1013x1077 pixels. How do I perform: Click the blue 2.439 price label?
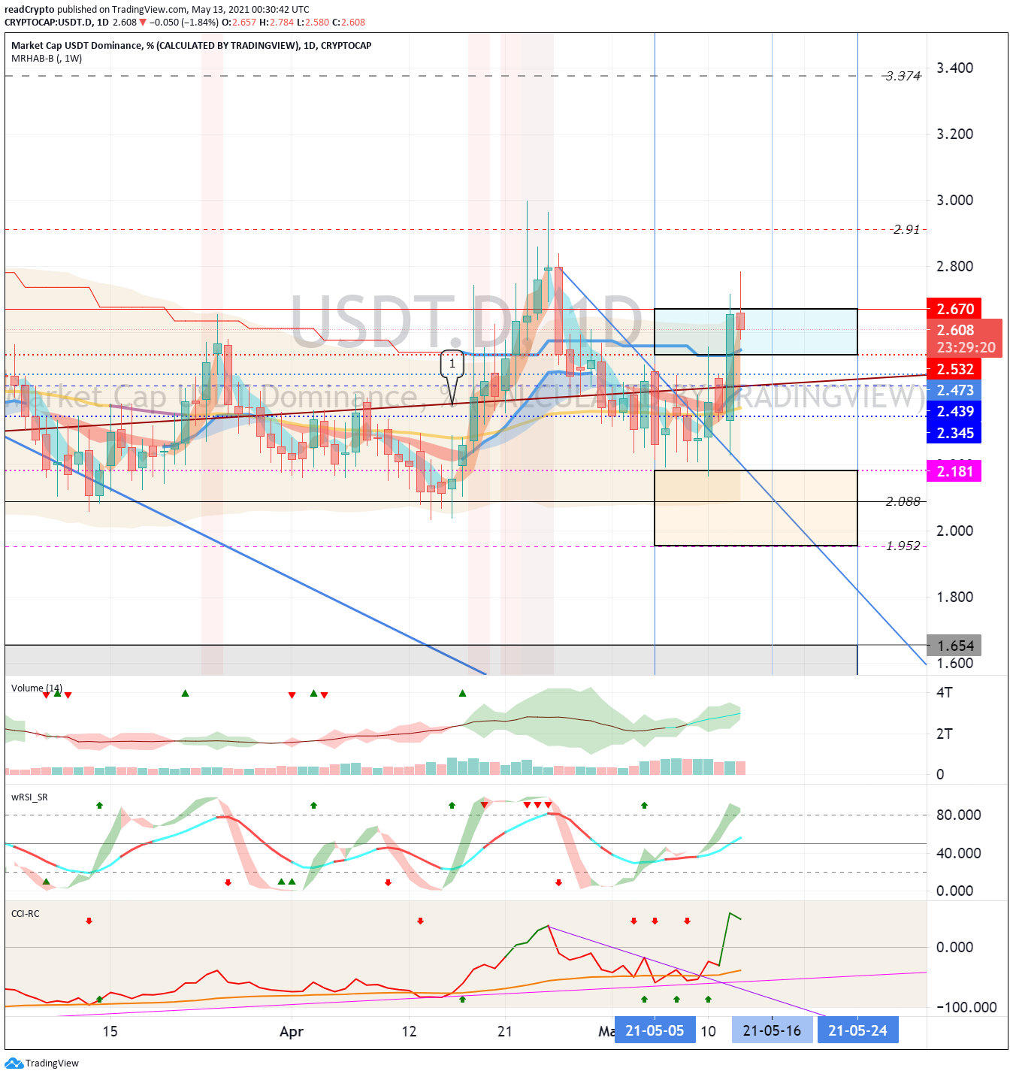click(954, 411)
